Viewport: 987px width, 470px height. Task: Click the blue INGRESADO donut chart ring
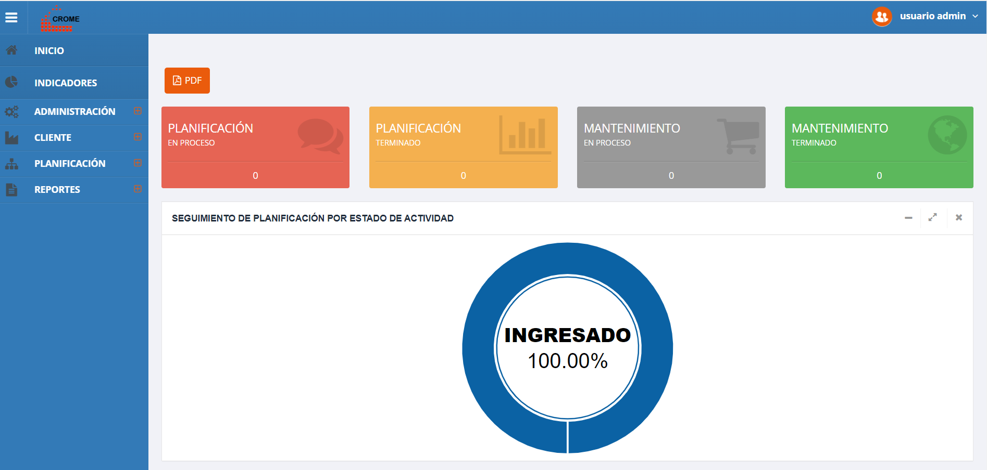479,348
